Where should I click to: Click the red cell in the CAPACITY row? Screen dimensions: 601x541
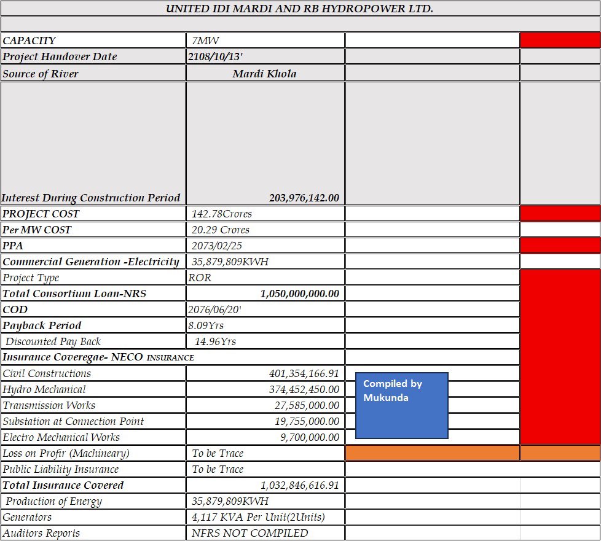coord(560,41)
